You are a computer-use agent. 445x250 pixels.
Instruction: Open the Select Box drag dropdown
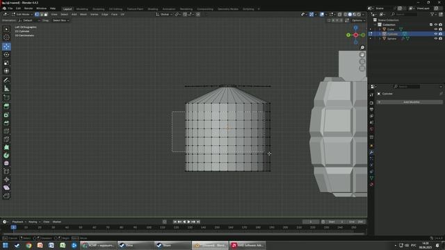[x=60, y=20]
